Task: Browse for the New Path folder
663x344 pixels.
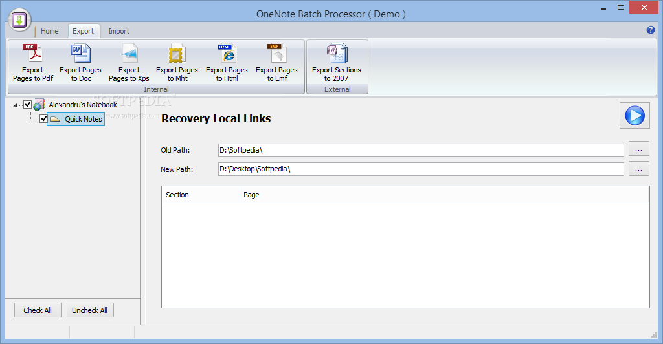Action: [x=638, y=169]
